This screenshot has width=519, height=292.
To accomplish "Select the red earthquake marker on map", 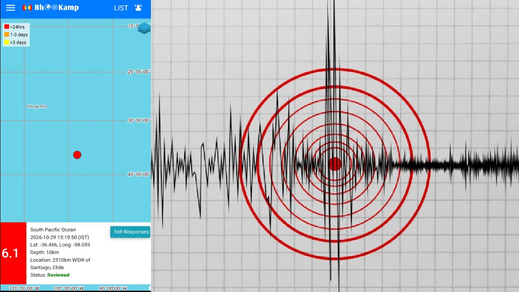I will pyautogui.click(x=77, y=155).
